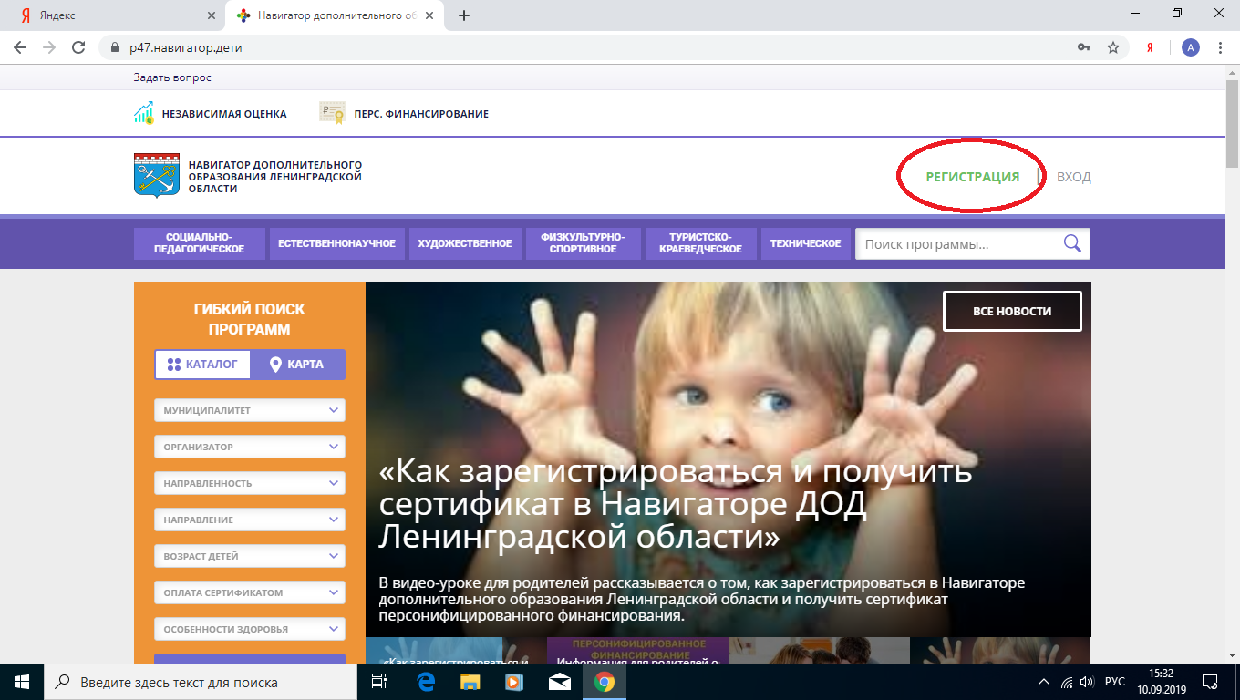Switch flexible search to Каталог view
Viewport: 1240px width, 700px height.
[203, 364]
